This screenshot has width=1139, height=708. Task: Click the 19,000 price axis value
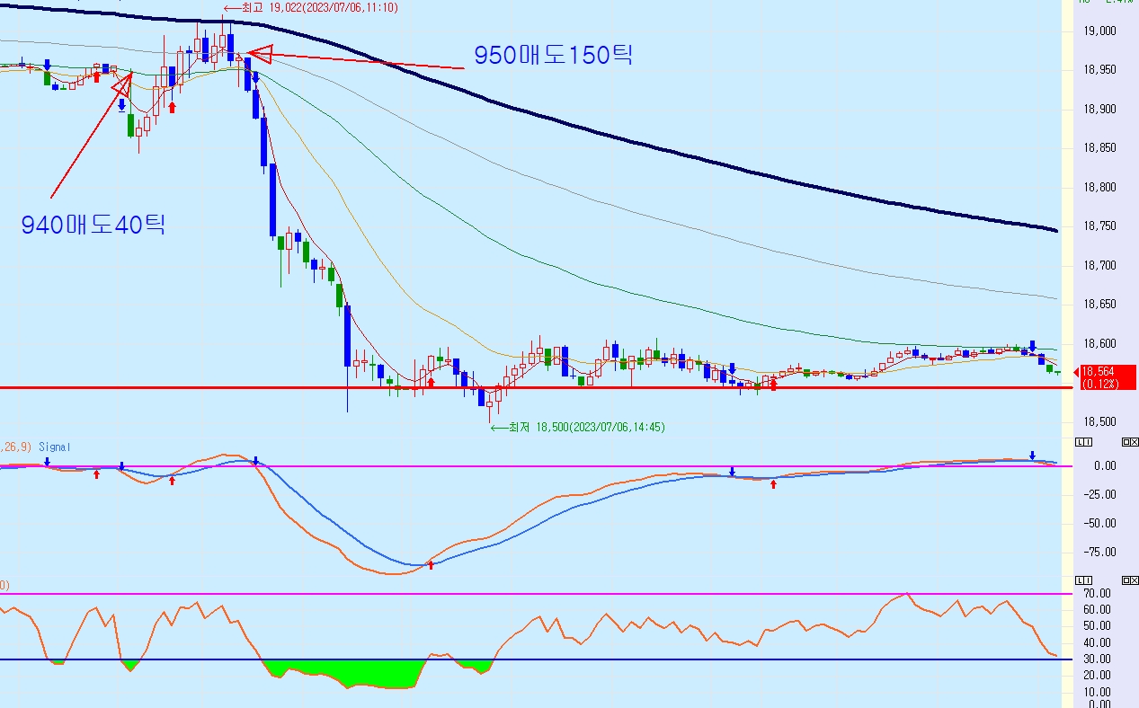click(x=1100, y=31)
